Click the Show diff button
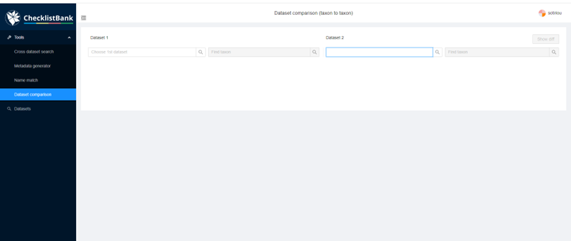This screenshot has height=241, width=571. (x=545, y=39)
